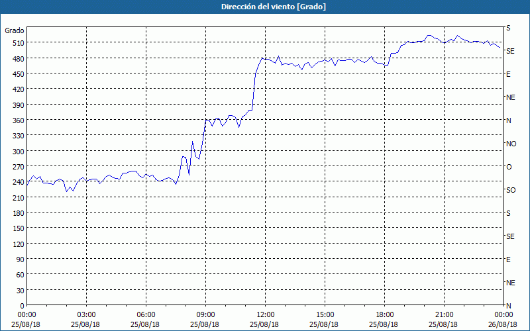Select the 360 degree axis label

[x=19, y=120]
